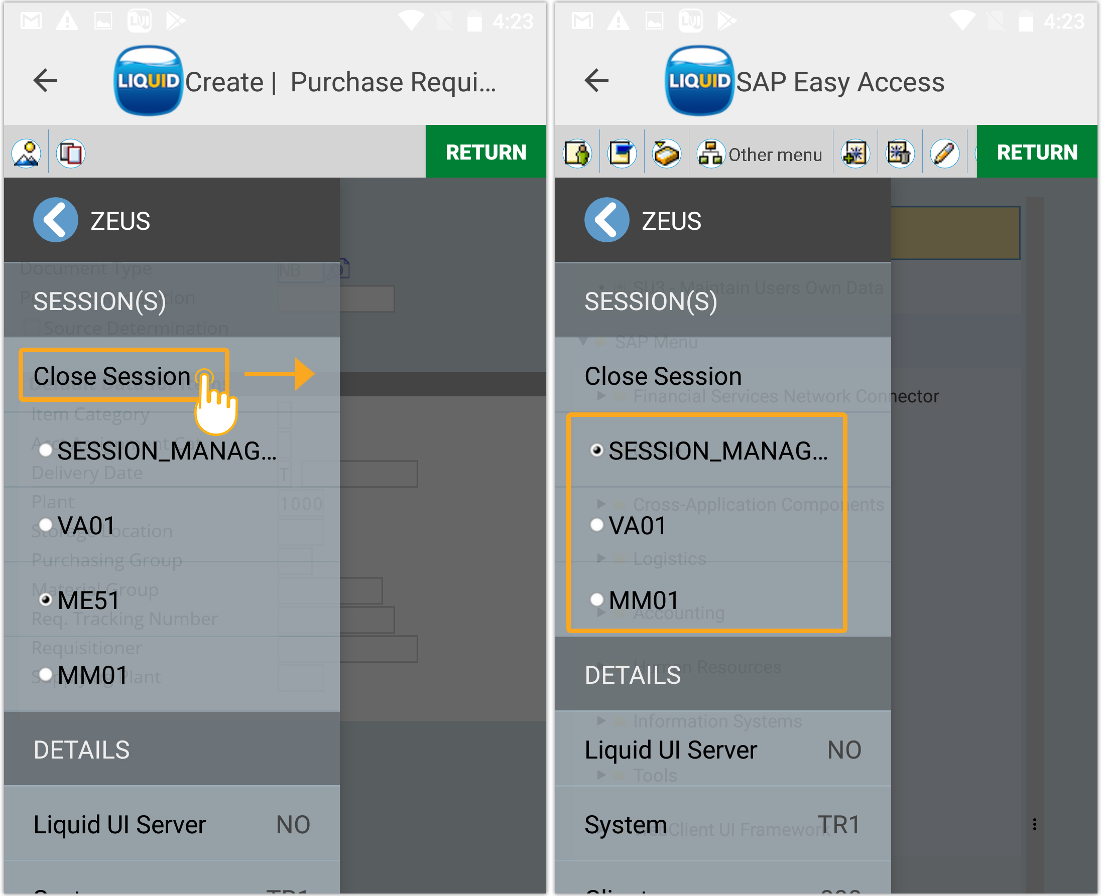This screenshot has width=1102, height=896.
Task: Click the Add to Favorites icon
Action: coord(855,154)
